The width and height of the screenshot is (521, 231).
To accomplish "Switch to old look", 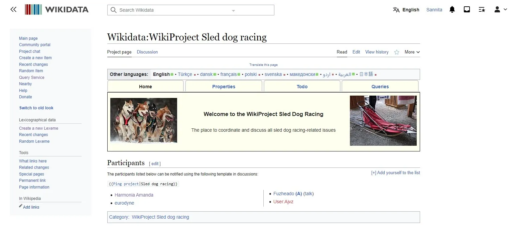I will click(36, 108).
